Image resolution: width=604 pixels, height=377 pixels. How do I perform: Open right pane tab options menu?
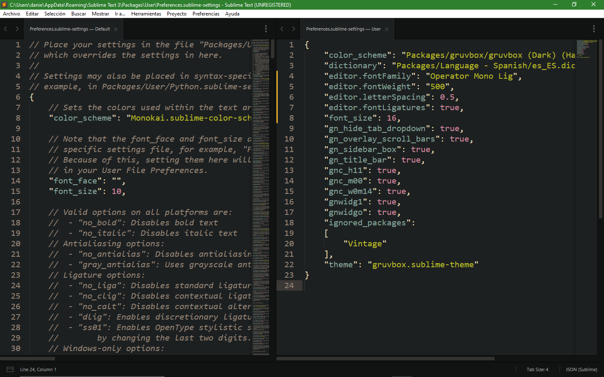[594, 28]
